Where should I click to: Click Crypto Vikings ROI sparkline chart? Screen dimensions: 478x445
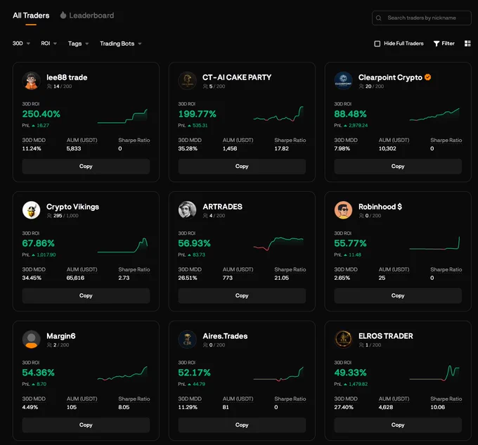click(x=122, y=245)
